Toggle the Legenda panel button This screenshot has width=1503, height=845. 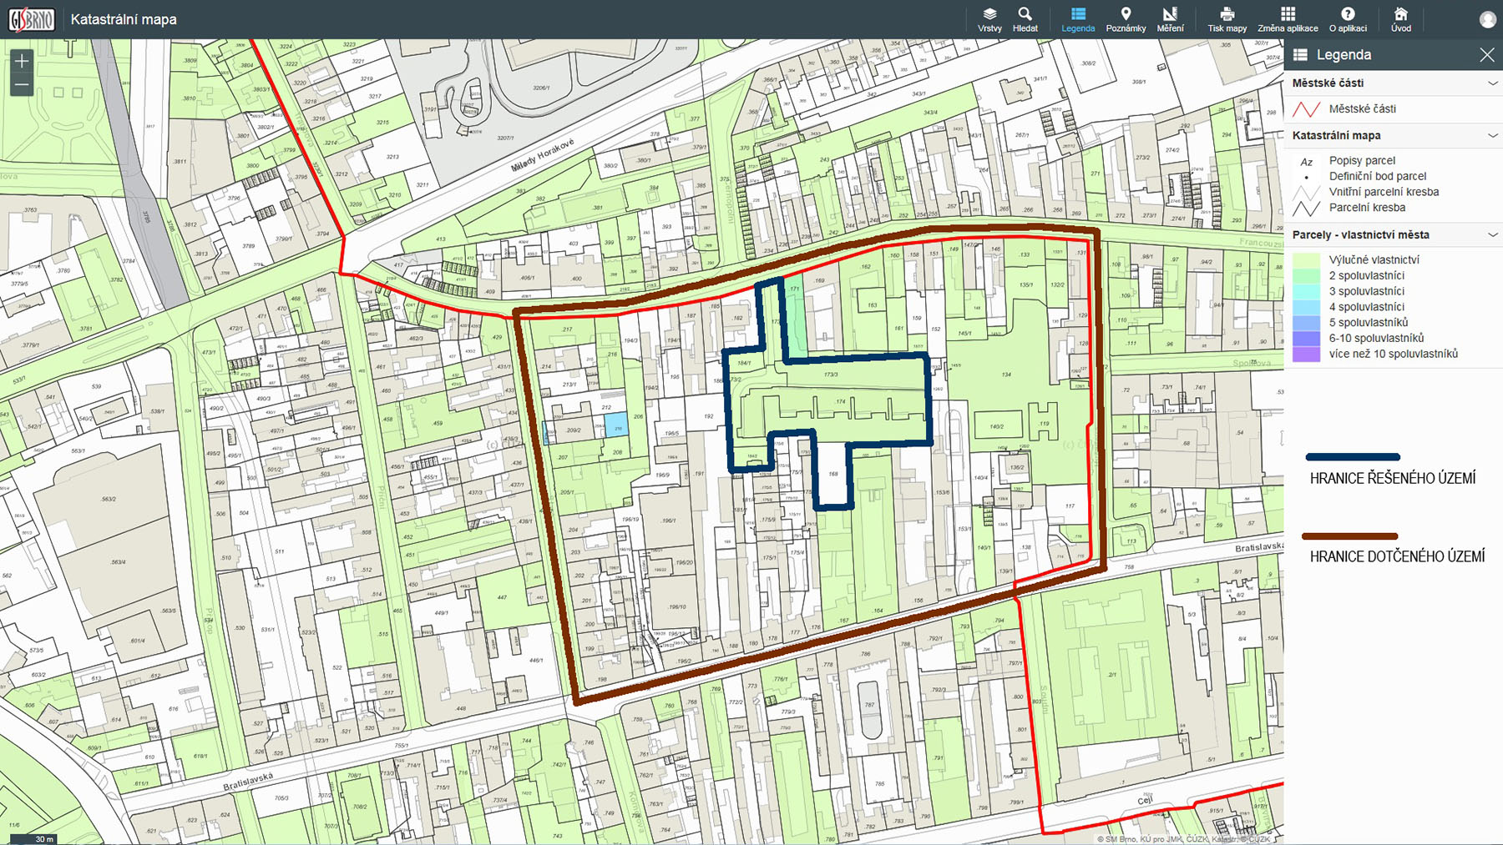click(x=1078, y=19)
